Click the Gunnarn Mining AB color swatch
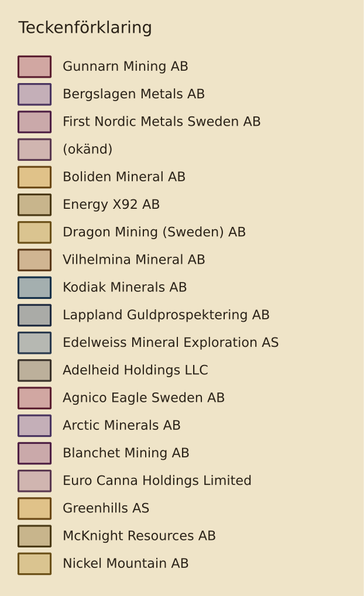 (35, 67)
